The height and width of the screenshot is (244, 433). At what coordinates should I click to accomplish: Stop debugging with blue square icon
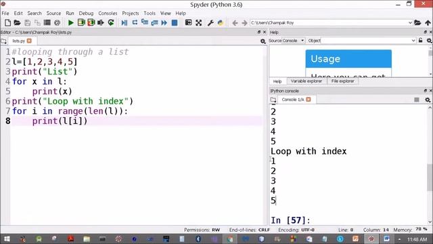click(x=175, y=22)
